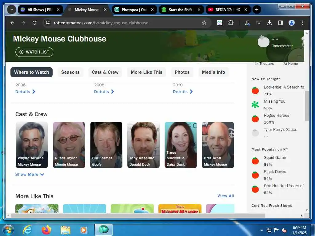The height and width of the screenshot is (236, 315).
Task: Open Tress MacNeille cast card
Action: pos(181,145)
